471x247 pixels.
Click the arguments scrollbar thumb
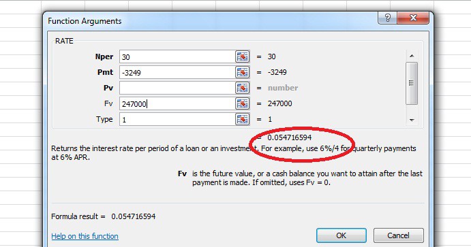tap(412, 83)
